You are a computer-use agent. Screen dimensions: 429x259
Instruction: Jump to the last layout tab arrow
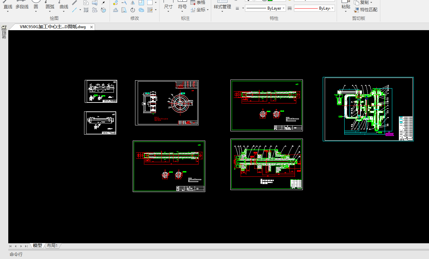coord(26,246)
